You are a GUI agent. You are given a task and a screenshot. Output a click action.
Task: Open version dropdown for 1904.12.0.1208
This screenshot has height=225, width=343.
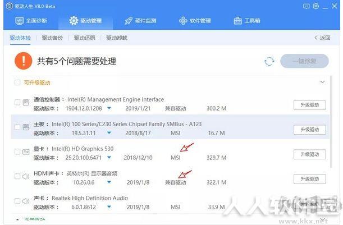point(109,108)
